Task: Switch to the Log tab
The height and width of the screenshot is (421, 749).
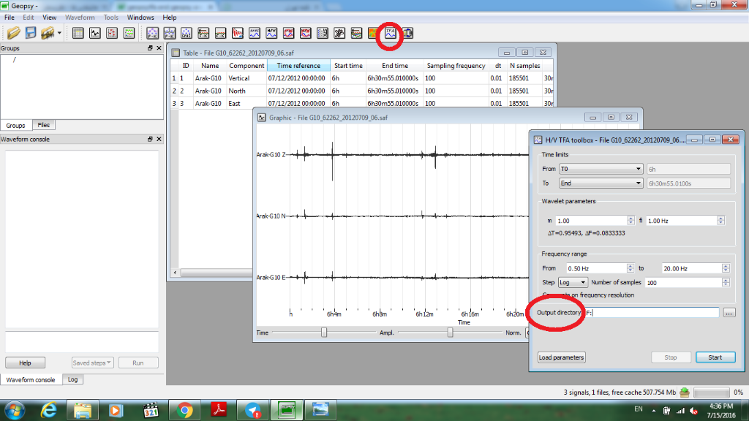Action: coord(72,380)
